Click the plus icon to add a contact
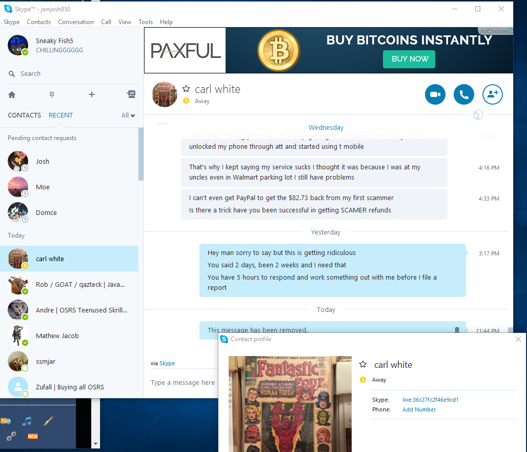Image resolution: width=527 pixels, height=452 pixels. coord(91,94)
